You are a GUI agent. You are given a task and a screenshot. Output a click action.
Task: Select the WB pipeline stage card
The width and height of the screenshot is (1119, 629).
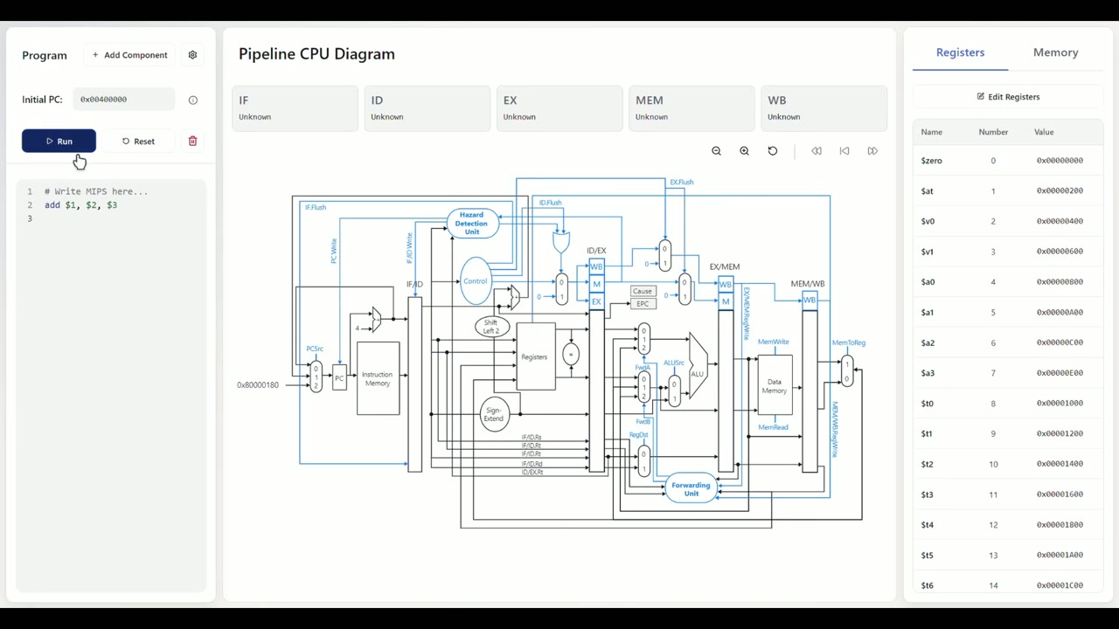click(824, 108)
